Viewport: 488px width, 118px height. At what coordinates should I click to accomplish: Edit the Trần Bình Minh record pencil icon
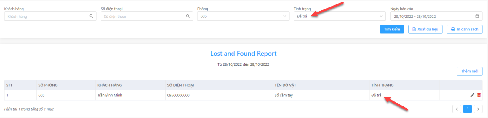[472, 95]
